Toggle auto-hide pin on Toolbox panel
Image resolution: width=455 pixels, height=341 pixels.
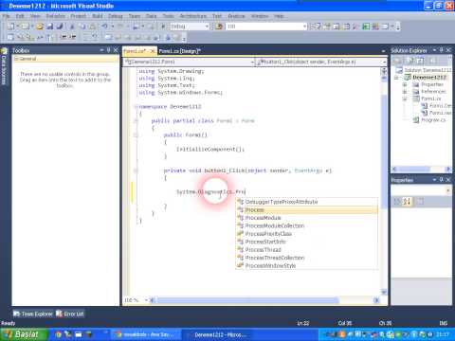coord(108,50)
